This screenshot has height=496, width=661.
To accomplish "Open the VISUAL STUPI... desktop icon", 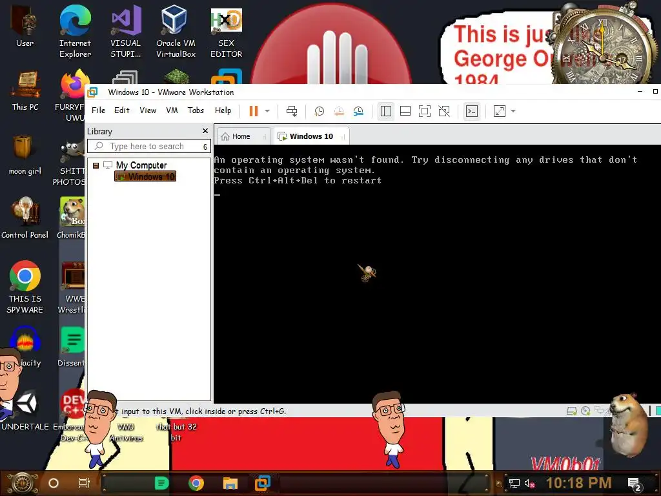I will [x=126, y=31].
